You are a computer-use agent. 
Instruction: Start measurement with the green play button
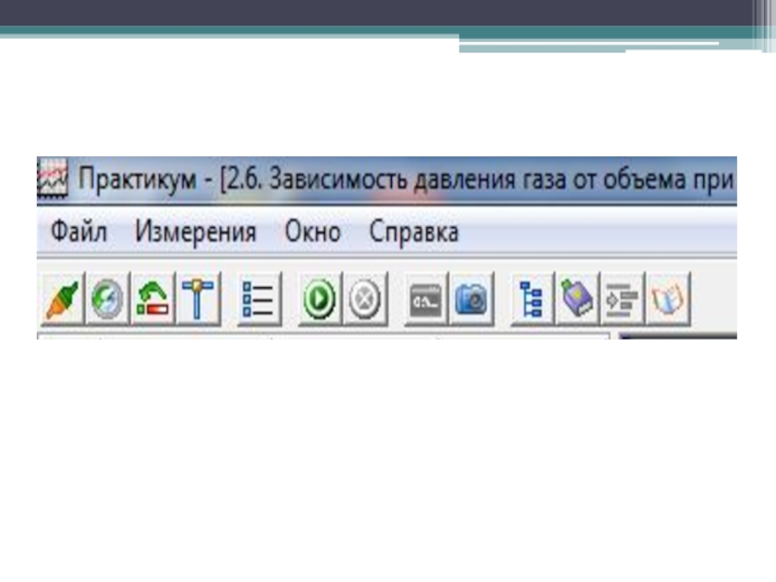pos(320,299)
